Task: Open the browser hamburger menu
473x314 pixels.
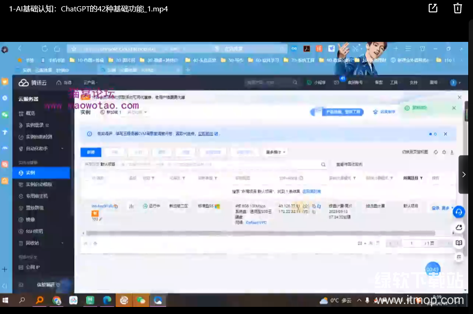Action: pyautogui.click(x=408, y=49)
